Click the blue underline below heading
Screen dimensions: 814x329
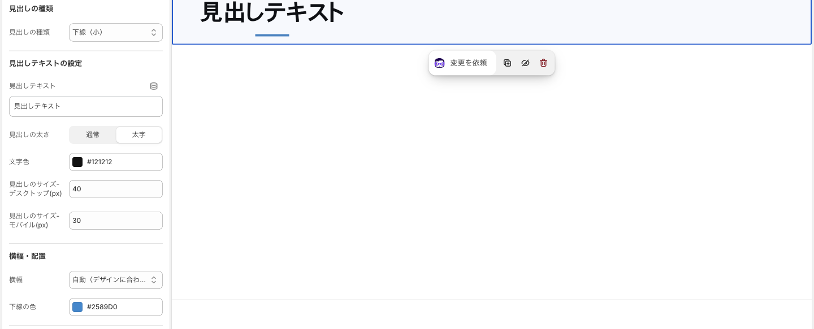click(x=272, y=35)
